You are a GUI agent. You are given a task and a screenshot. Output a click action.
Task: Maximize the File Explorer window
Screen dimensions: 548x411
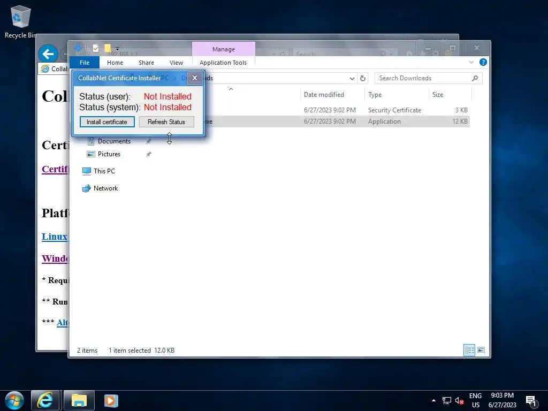(x=453, y=48)
